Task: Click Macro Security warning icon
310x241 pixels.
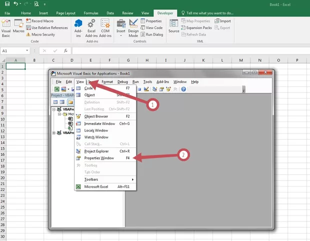Action: [x=28, y=34]
